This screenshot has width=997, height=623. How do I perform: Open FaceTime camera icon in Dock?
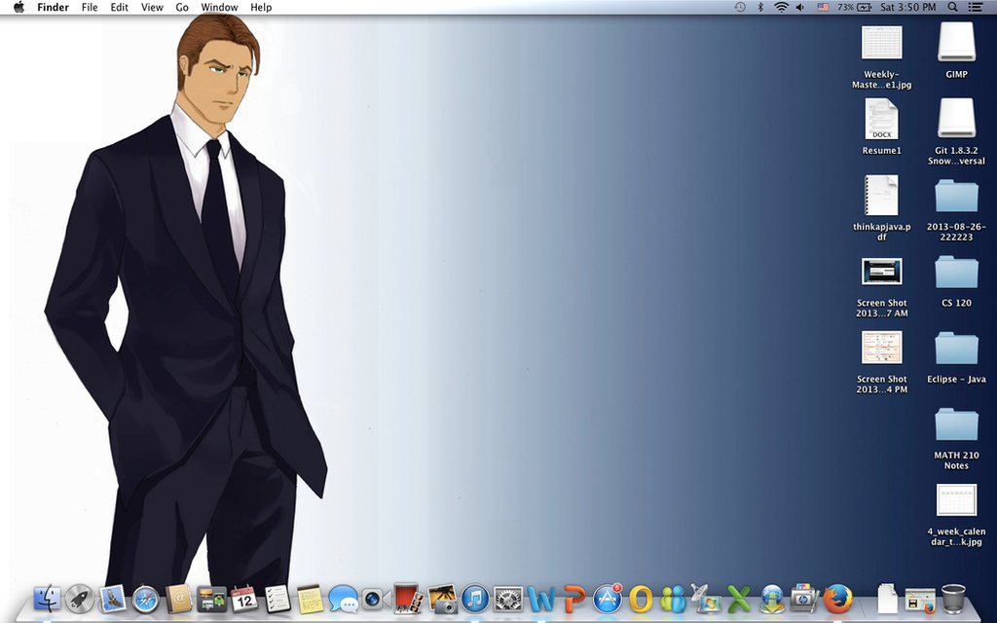(377, 599)
